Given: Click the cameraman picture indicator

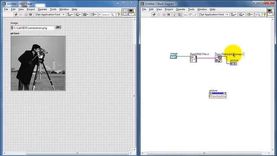Looking at the screenshot, I should coord(38,63).
